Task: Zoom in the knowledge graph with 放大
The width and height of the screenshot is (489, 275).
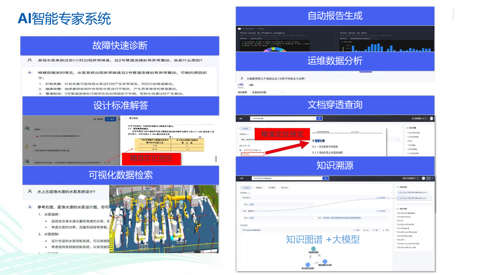Action: [x=367, y=230]
